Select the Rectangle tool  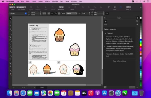click(x=10, y=40)
